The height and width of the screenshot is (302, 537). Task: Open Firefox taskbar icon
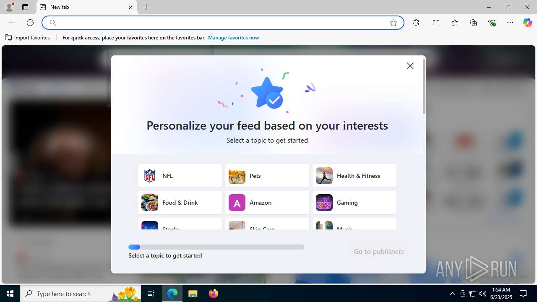(214, 294)
